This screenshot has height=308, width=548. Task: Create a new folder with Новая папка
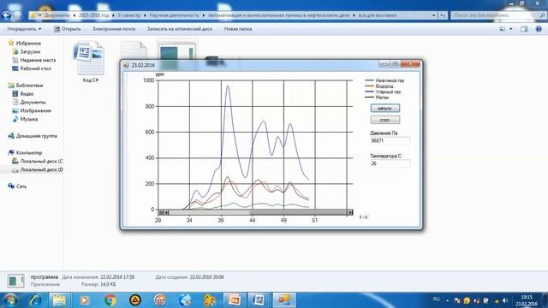pos(238,29)
